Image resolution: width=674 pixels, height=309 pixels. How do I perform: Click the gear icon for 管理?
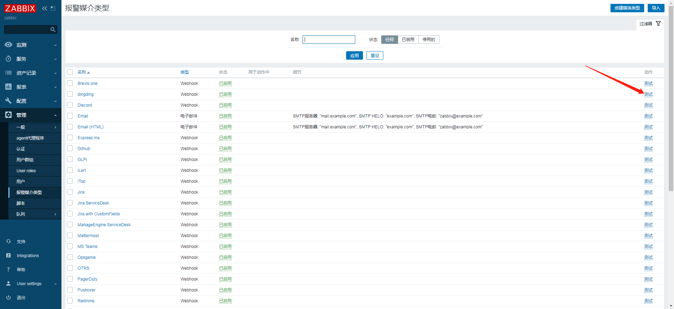8,115
